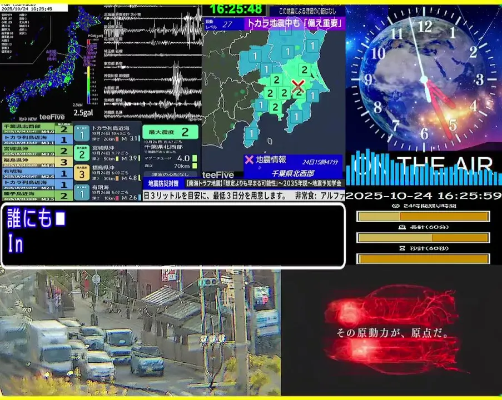Select the intensity 1 badge for トカラ列島近海 10:43 card
Screen dimensions: 502x400
tap(82, 133)
